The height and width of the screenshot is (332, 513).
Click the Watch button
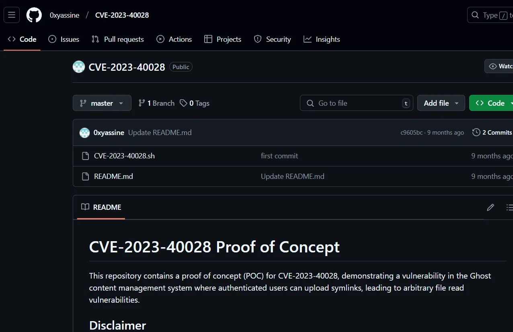[499, 66]
